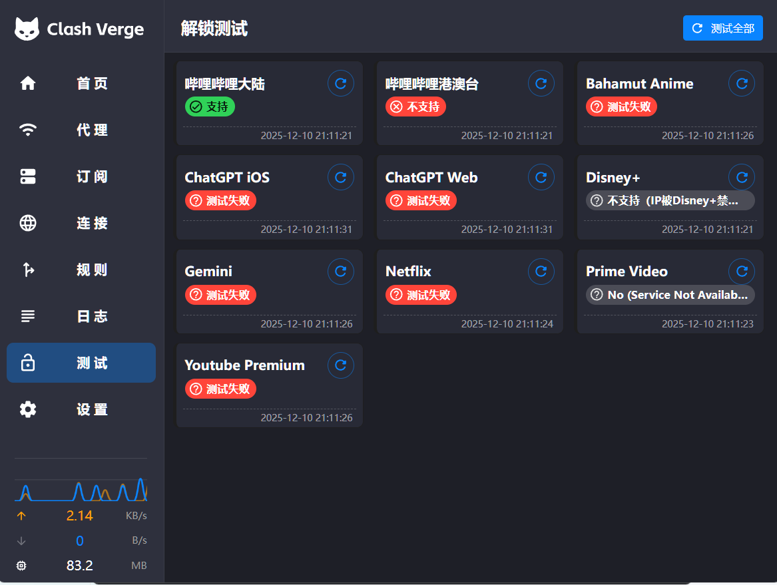The height and width of the screenshot is (585, 777).
Task: Open the 首页 home page
Action: (x=81, y=83)
